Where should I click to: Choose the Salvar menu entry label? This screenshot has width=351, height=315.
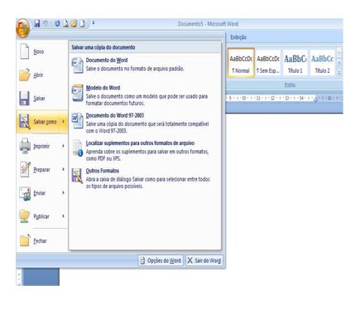pyautogui.click(x=39, y=99)
